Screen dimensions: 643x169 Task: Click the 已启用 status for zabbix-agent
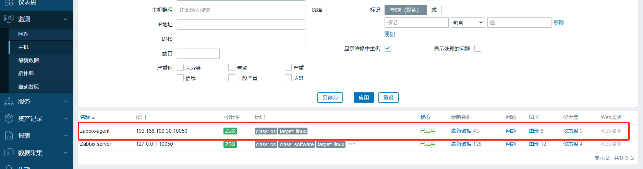(x=428, y=131)
